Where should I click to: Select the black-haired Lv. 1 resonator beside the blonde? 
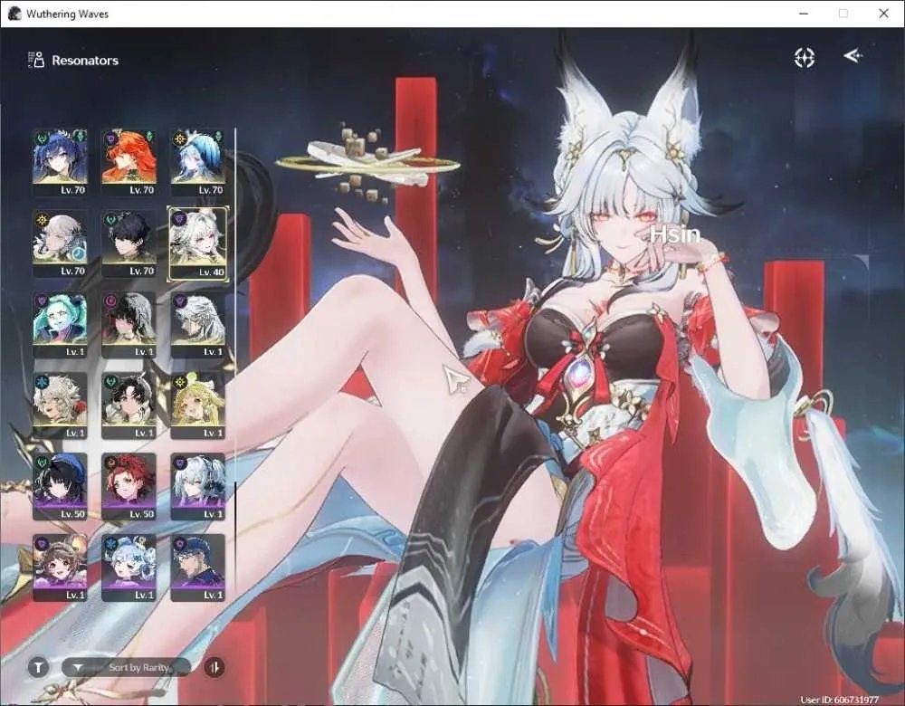pos(129,405)
